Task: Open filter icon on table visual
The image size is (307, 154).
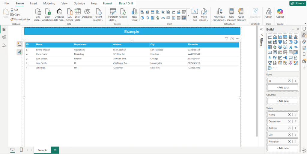Action: [x=226, y=39]
